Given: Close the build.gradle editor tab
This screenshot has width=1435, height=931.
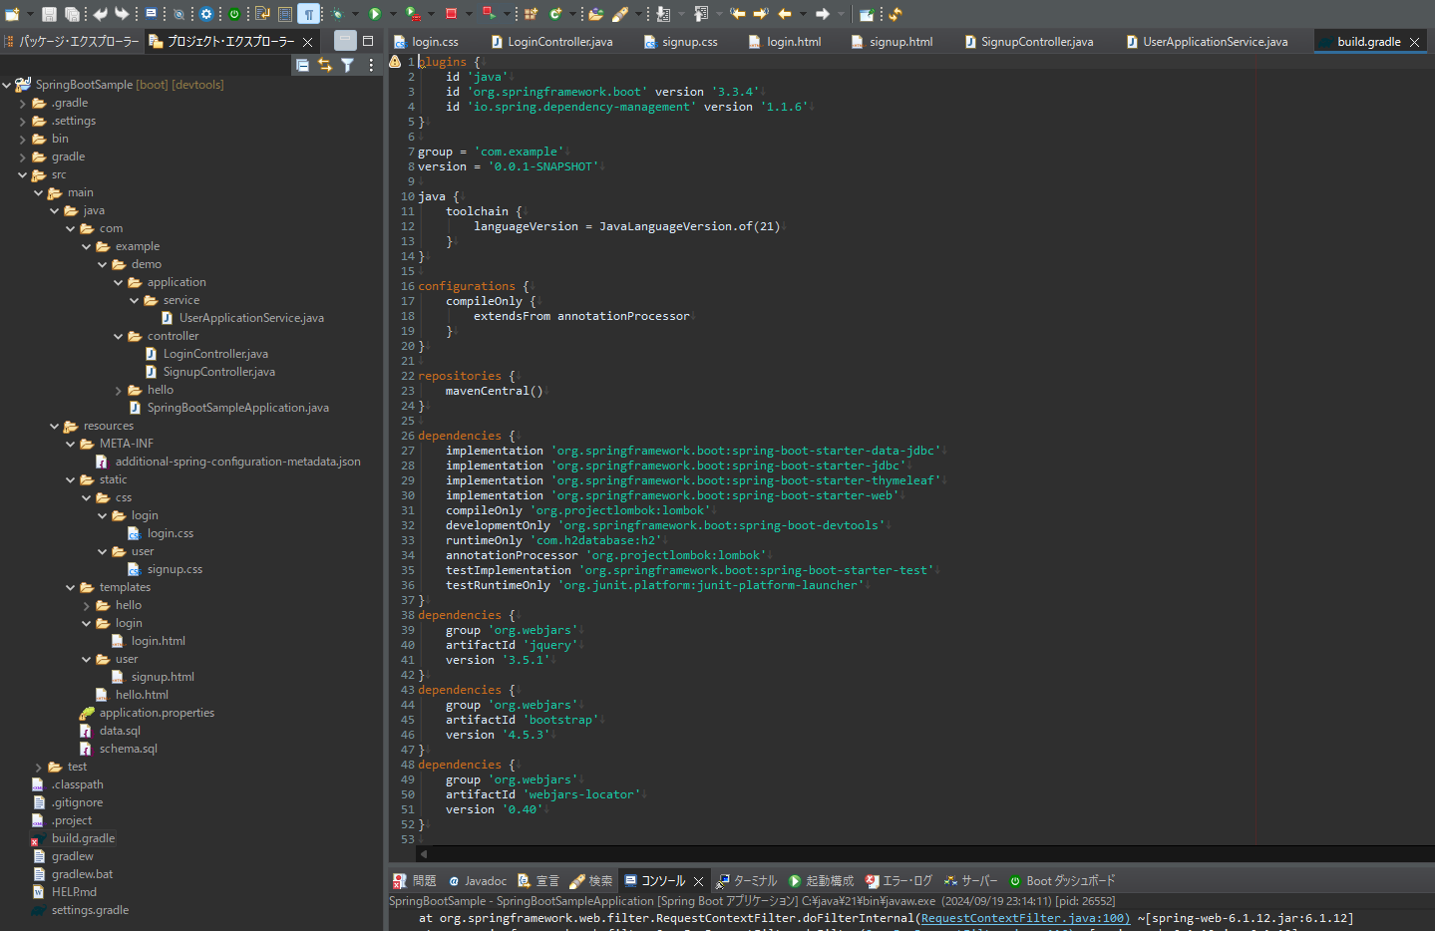Looking at the screenshot, I should 1414,42.
